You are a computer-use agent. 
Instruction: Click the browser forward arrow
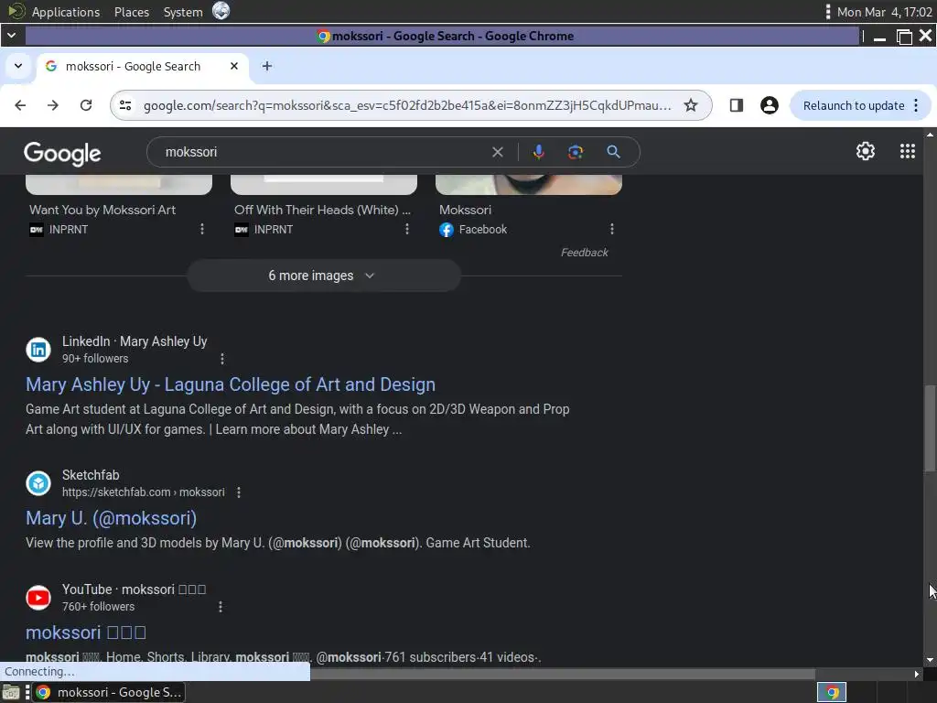point(53,105)
